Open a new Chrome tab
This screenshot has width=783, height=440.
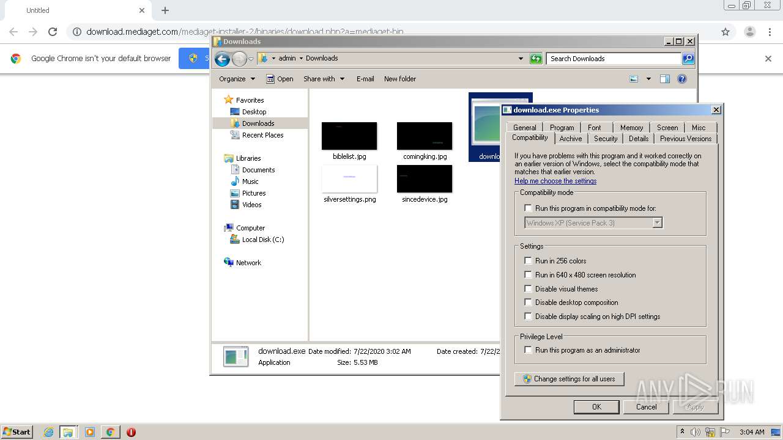(165, 10)
